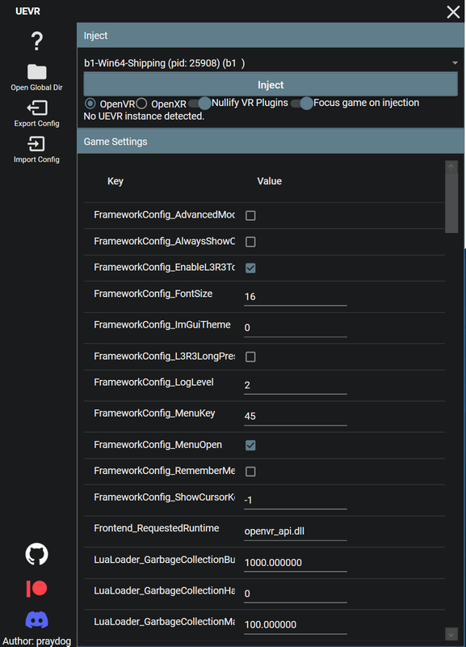466x647 pixels.
Task: Uncheck FrameworkConfig_MenuOpen checkbox
Action: (250, 446)
